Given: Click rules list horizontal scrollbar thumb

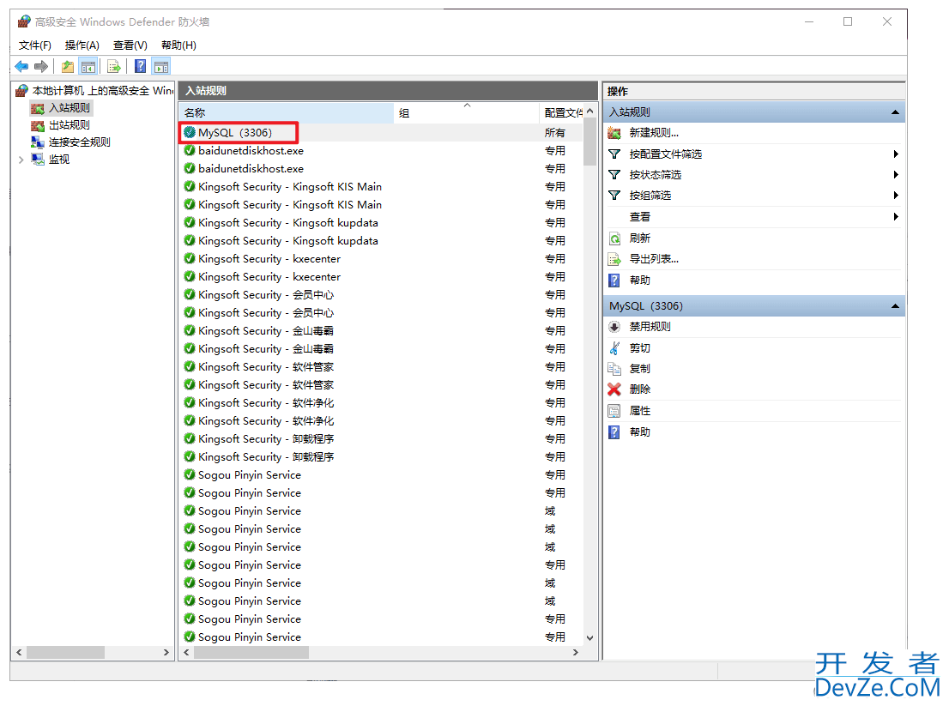Looking at the screenshot, I should pos(251,652).
